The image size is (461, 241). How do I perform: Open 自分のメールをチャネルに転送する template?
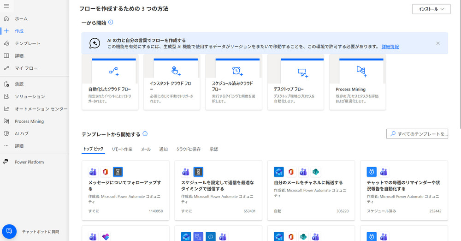(311, 190)
